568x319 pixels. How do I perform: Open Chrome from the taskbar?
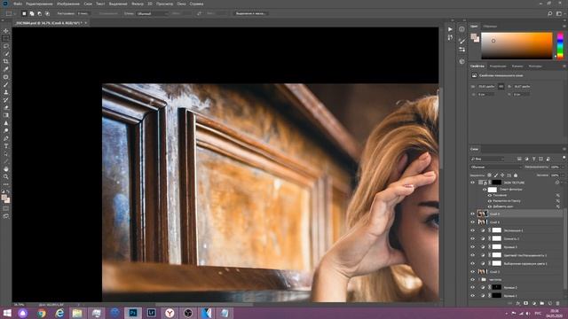point(42,313)
